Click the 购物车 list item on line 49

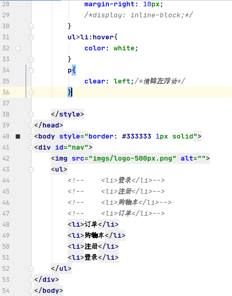coord(96,236)
